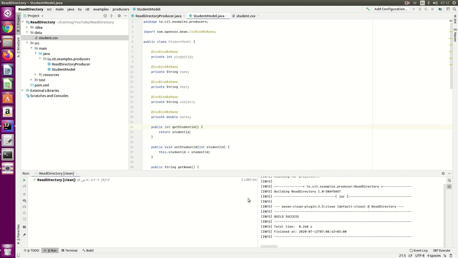This screenshot has width=458, height=258.
Task: Collapse the src folder arrow
Action: pos(27,43)
